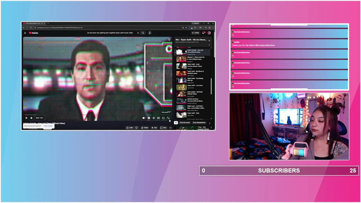Toggle the autoplay switch in player controls
The image size is (361, 203).
144,118
